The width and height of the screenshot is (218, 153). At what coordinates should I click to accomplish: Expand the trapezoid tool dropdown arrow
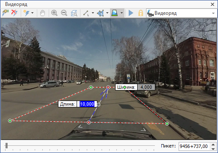pyautogui.click(x=121, y=13)
